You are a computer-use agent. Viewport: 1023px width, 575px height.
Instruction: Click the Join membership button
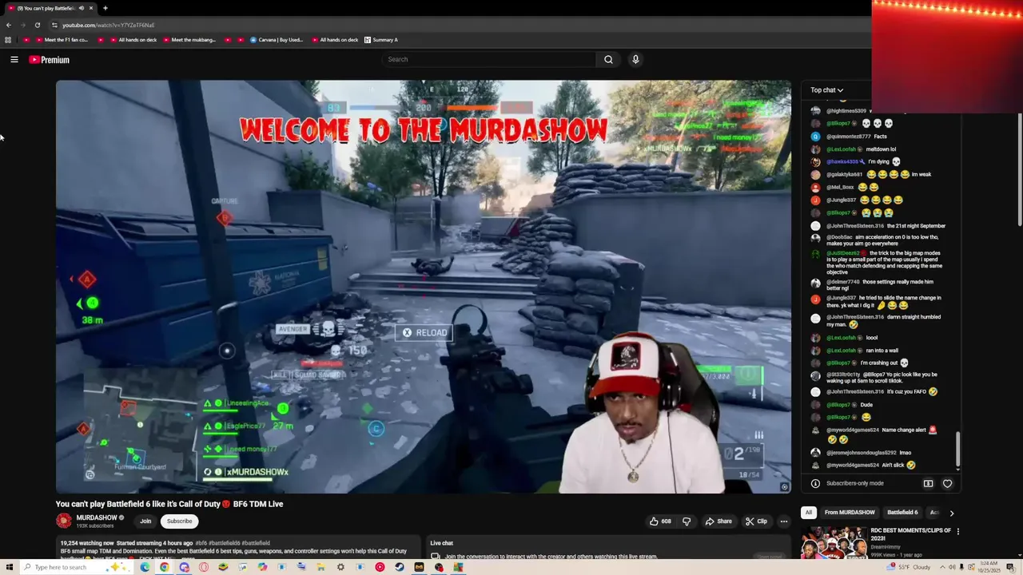[145, 521]
